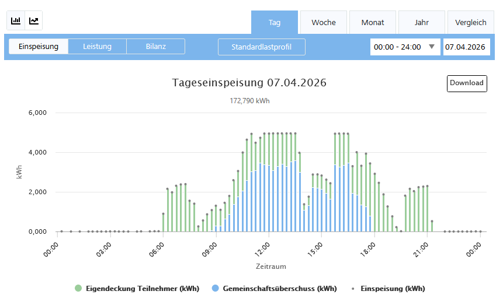Click the Standardlastprofil button
503x298 pixels.
click(x=261, y=47)
